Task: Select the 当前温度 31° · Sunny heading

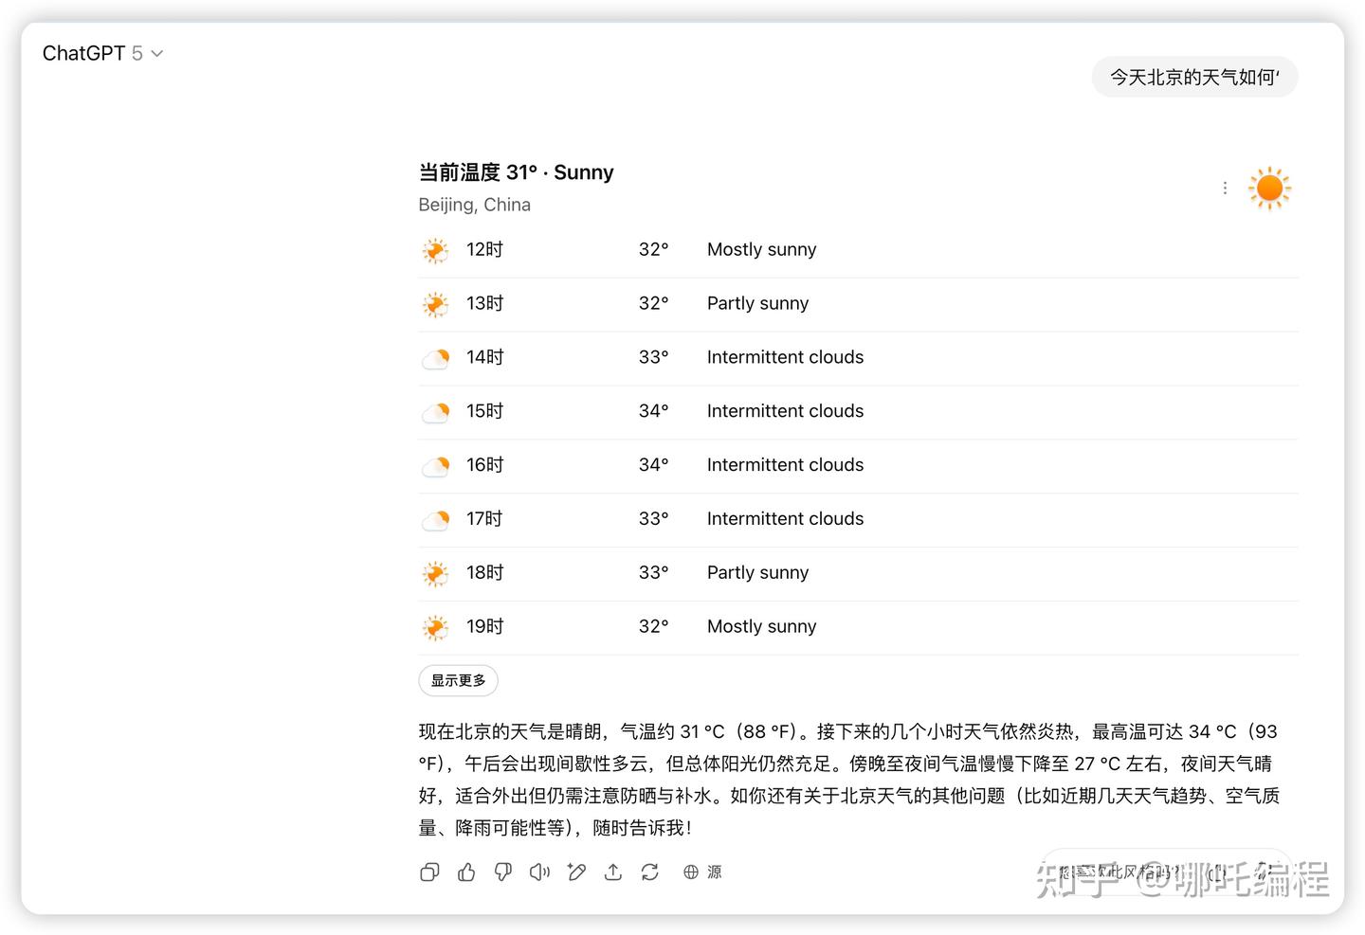Action: (516, 172)
